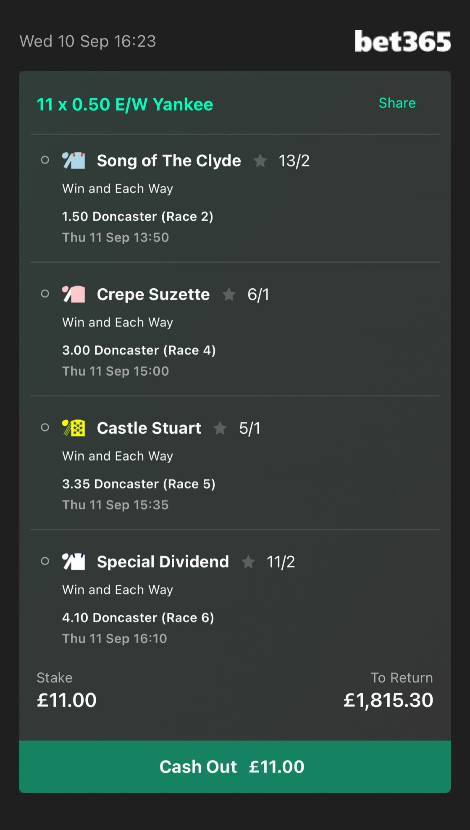Viewport: 470px width, 830px height.
Task: Open the 3.35 Doncaster (Race 5) details
Action: (x=139, y=484)
